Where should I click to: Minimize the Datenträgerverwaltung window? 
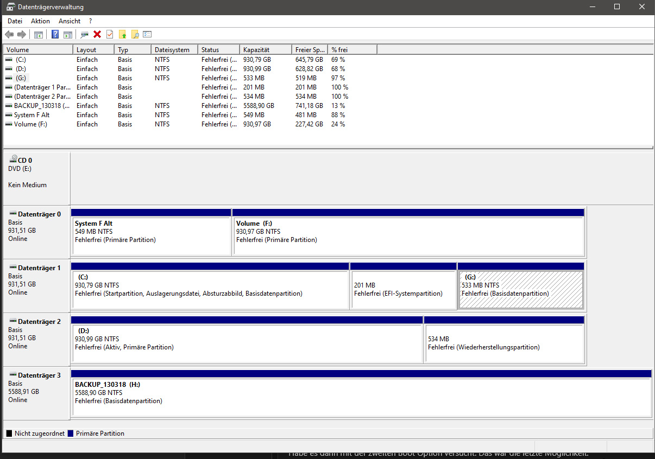tap(592, 7)
